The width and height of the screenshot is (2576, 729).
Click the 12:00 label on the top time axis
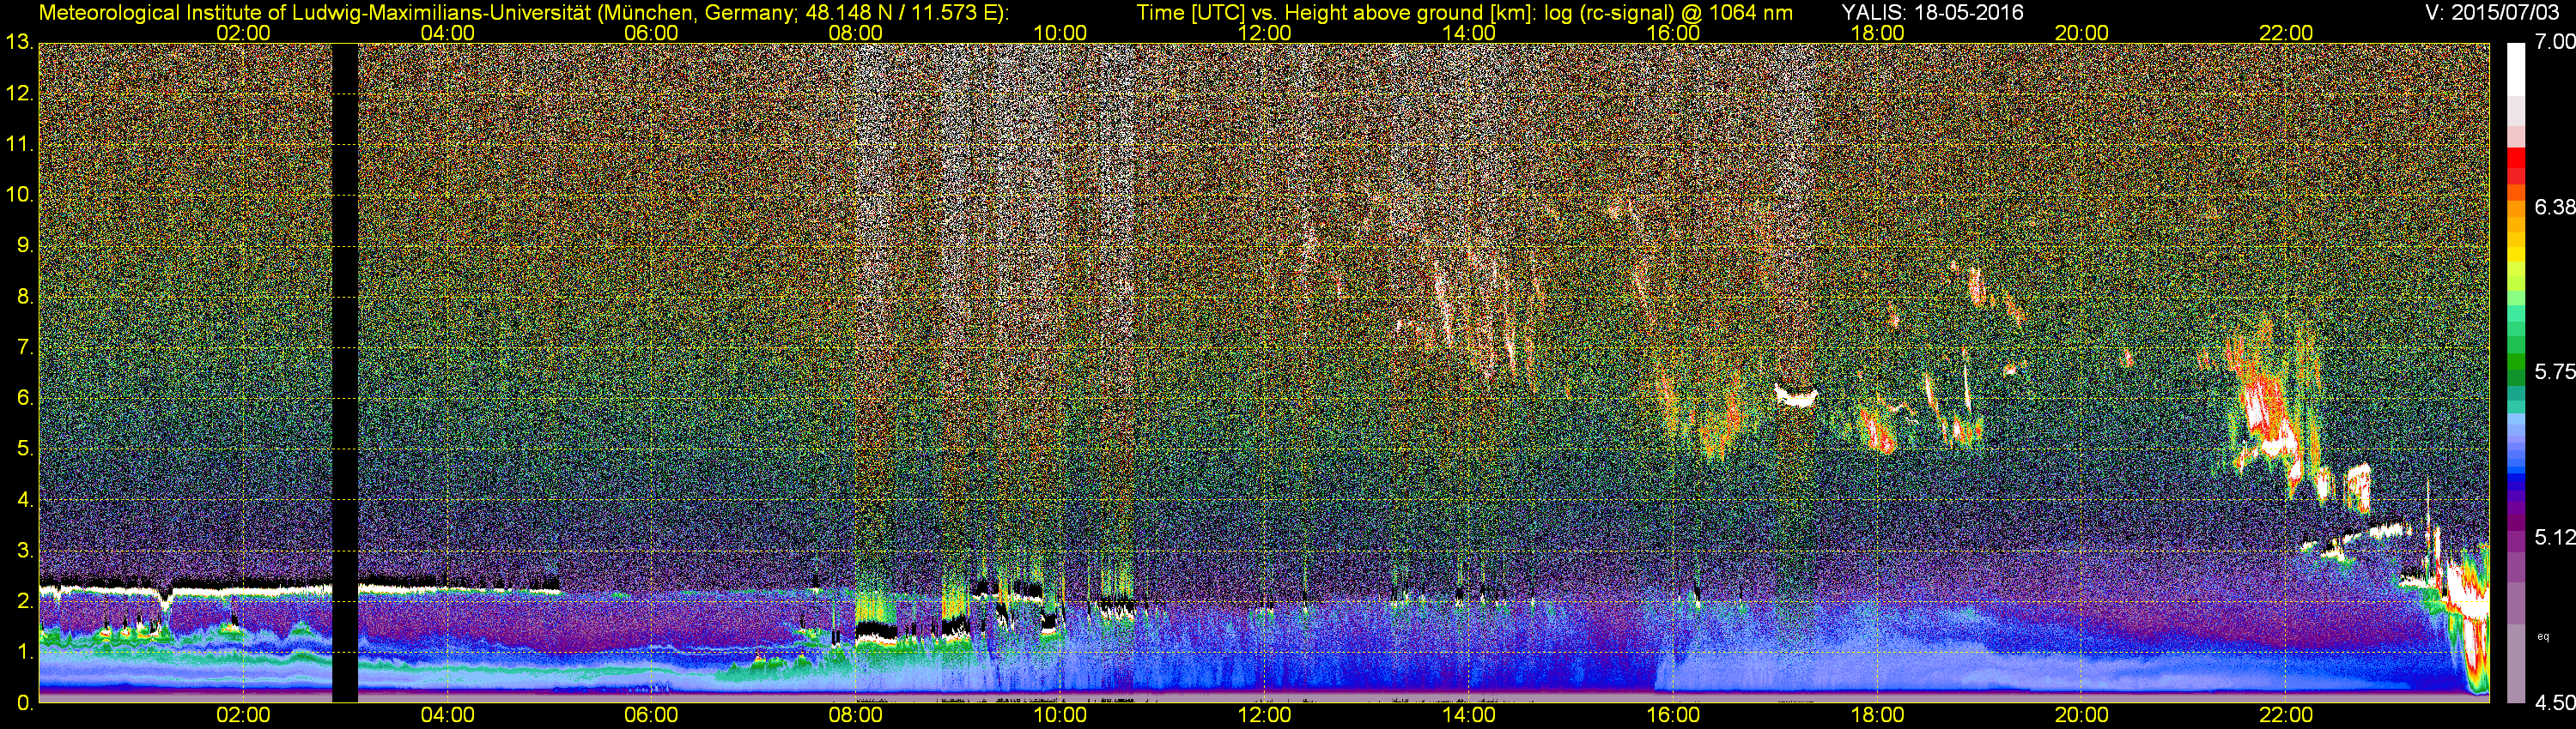(1264, 33)
